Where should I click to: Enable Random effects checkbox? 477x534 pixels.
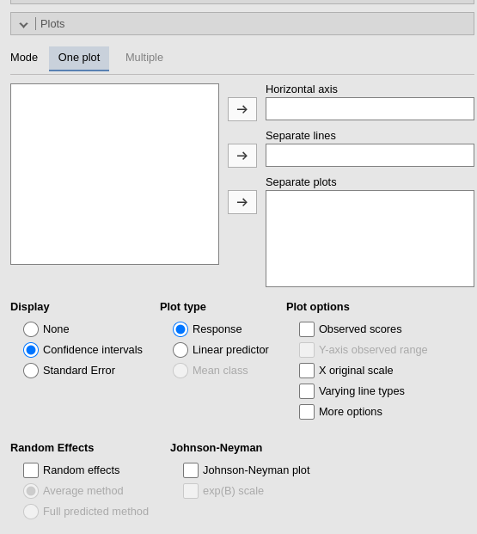[31, 470]
